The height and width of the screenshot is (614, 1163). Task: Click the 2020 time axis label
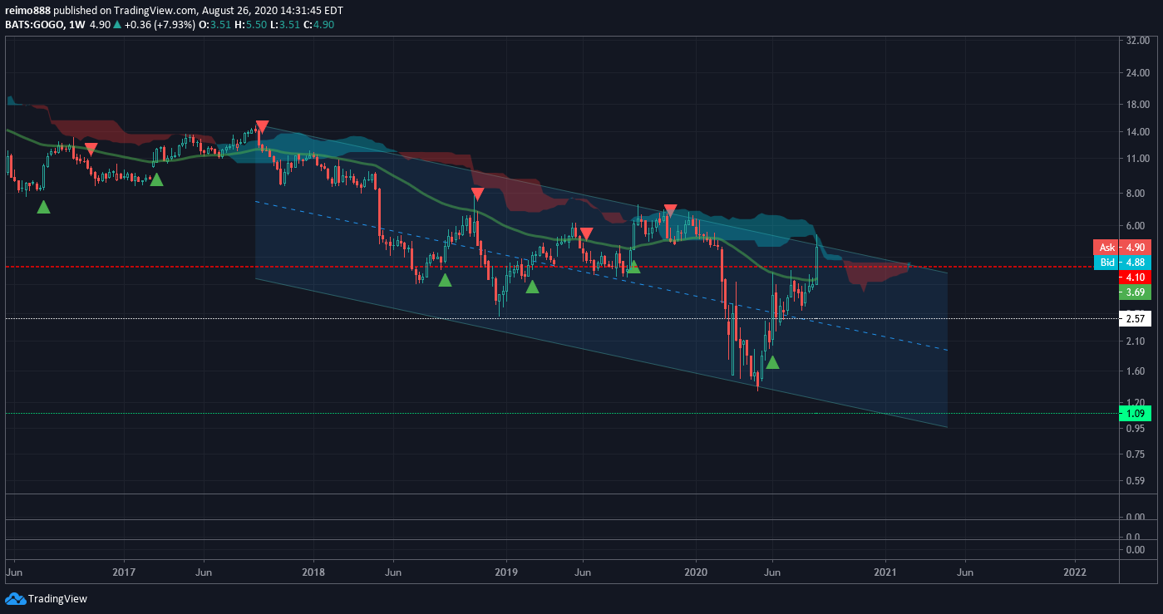(695, 572)
